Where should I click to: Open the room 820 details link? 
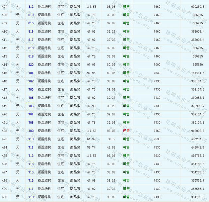point(31,64)
